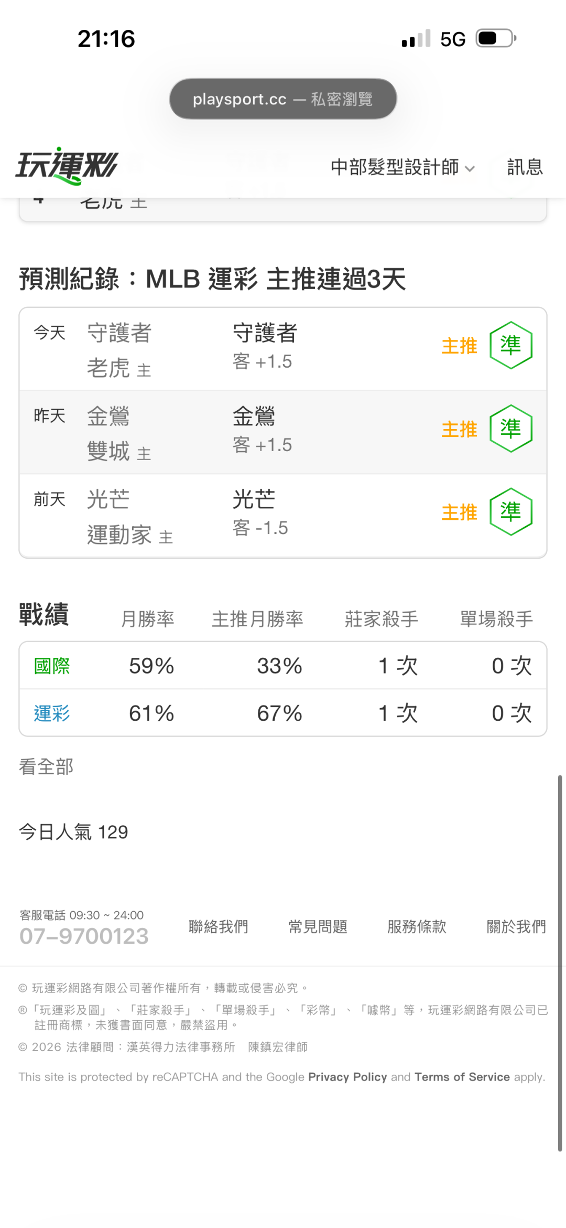Open the 常見問題 footer link
The height and width of the screenshot is (1228, 566).
(318, 927)
